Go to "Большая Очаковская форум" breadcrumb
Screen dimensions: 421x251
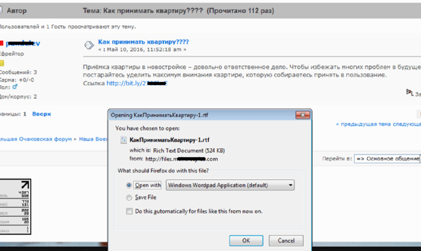pos(35,139)
